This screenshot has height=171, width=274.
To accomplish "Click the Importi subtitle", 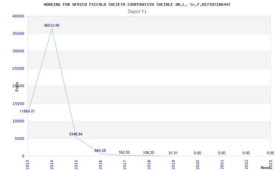I will click(x=137, y=12).
